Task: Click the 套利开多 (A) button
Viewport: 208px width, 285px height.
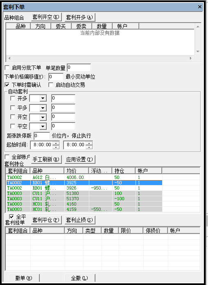Action: pyautogui.click(x=80, y=17)
